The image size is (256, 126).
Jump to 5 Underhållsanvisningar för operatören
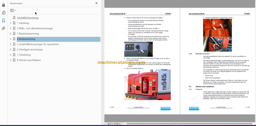pos(38,44)
